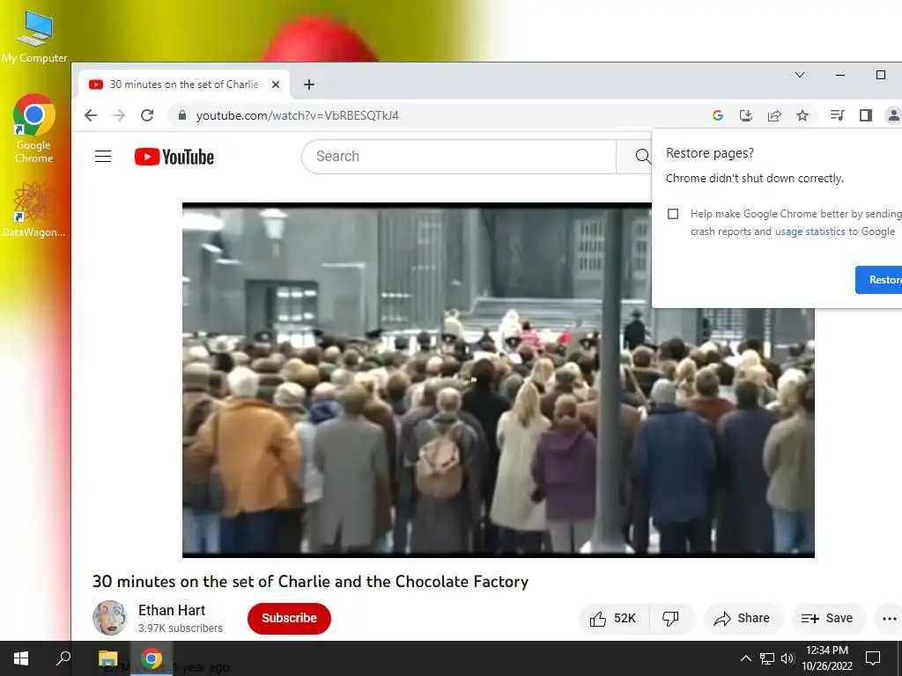Enable sending crash reports checkbox

tap(672, 214)
